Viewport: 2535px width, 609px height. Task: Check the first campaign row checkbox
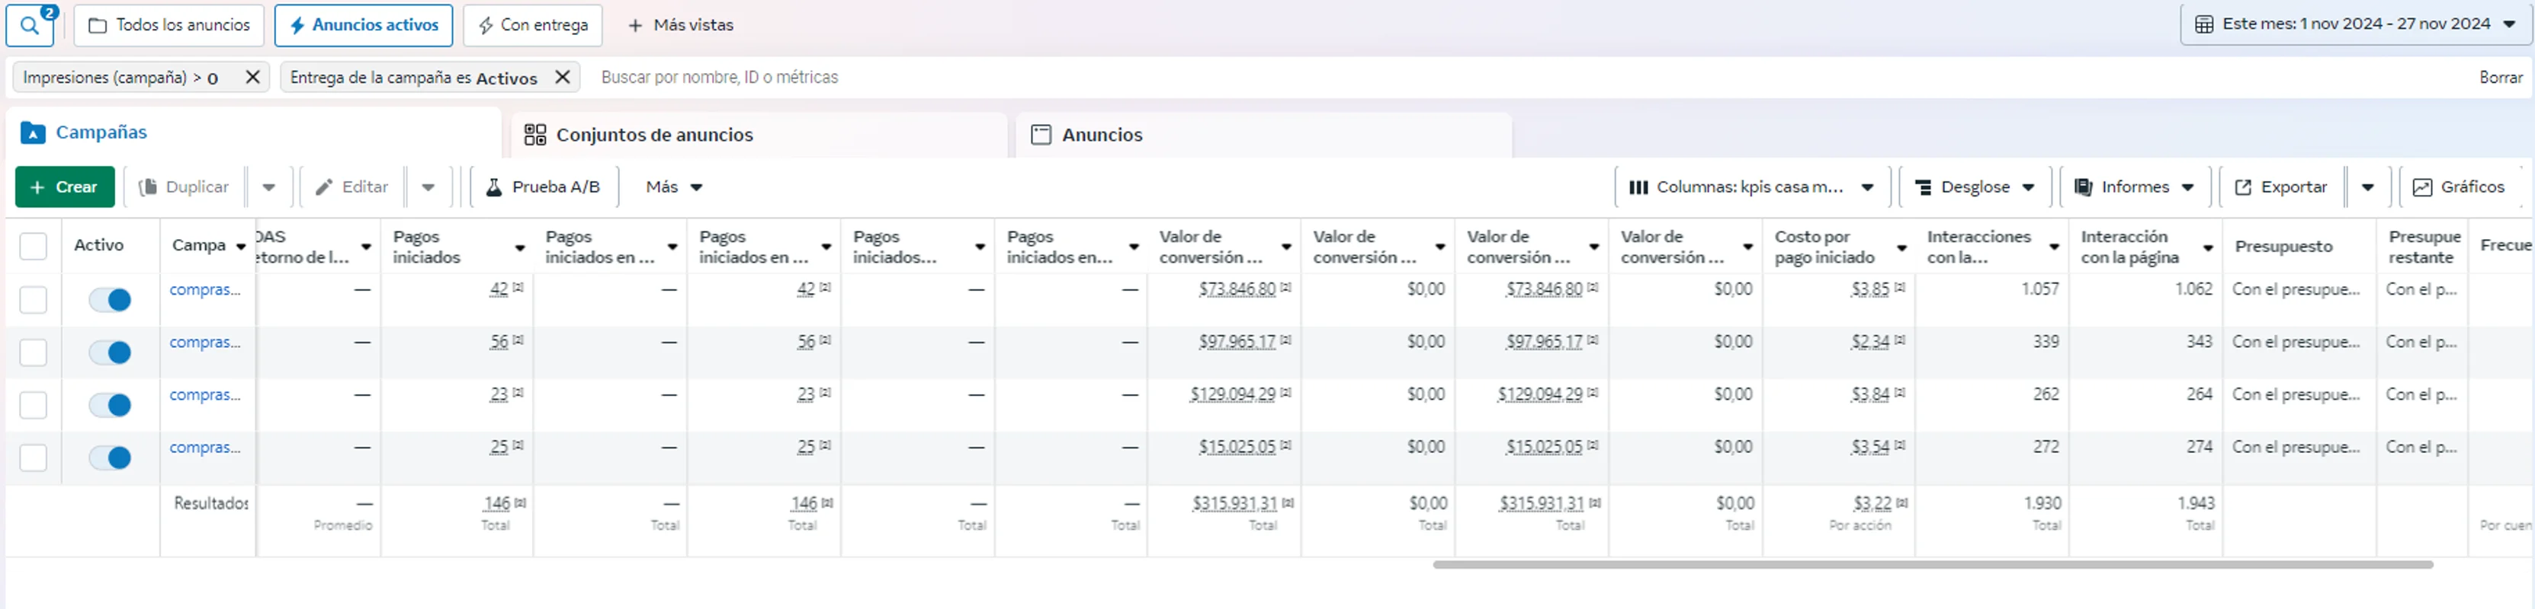34,300
